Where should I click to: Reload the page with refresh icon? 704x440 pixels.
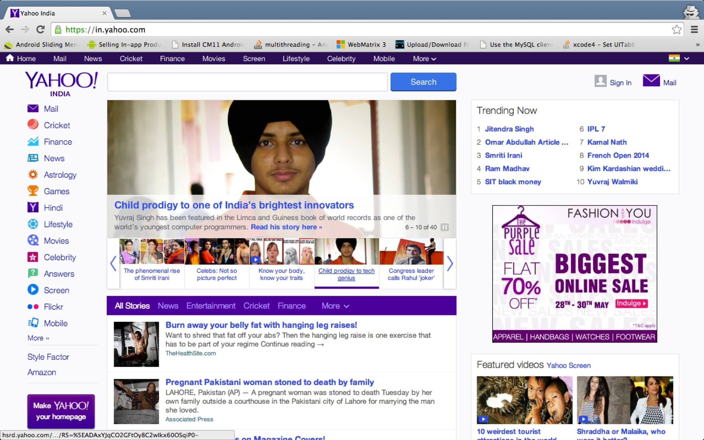40,30
